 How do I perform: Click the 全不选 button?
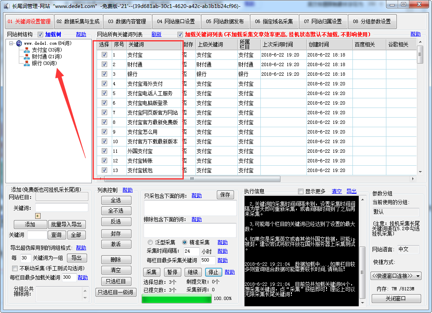click(x=116, y=211)
